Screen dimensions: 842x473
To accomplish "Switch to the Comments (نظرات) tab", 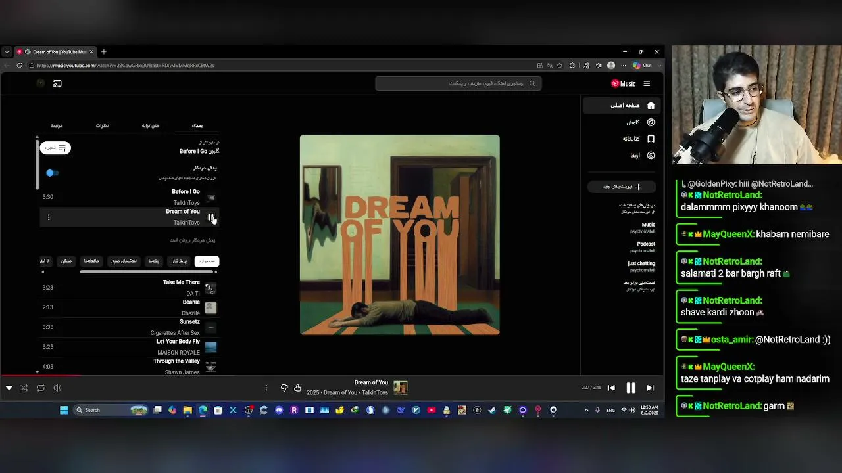I will 103,125.
